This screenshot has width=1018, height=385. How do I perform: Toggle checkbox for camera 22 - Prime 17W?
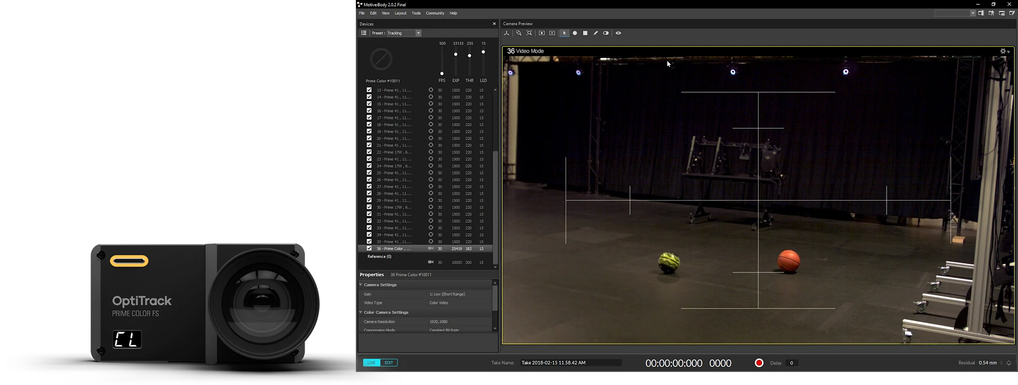[x=369, y=152]
